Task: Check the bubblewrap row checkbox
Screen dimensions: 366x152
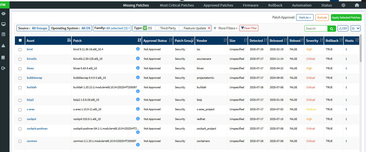Action: click(20, 78)
